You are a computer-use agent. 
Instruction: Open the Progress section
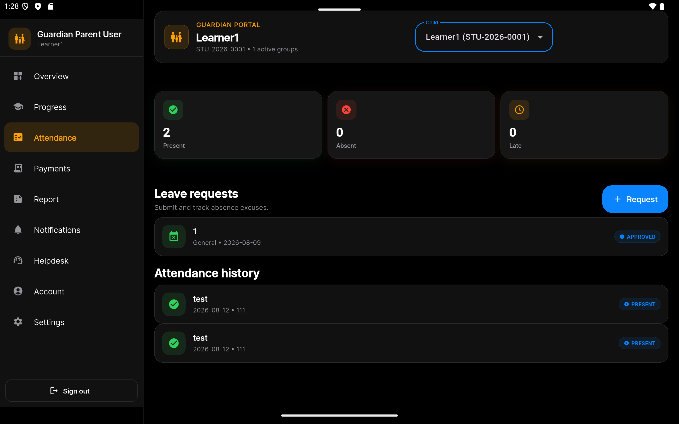click(72, 107)
